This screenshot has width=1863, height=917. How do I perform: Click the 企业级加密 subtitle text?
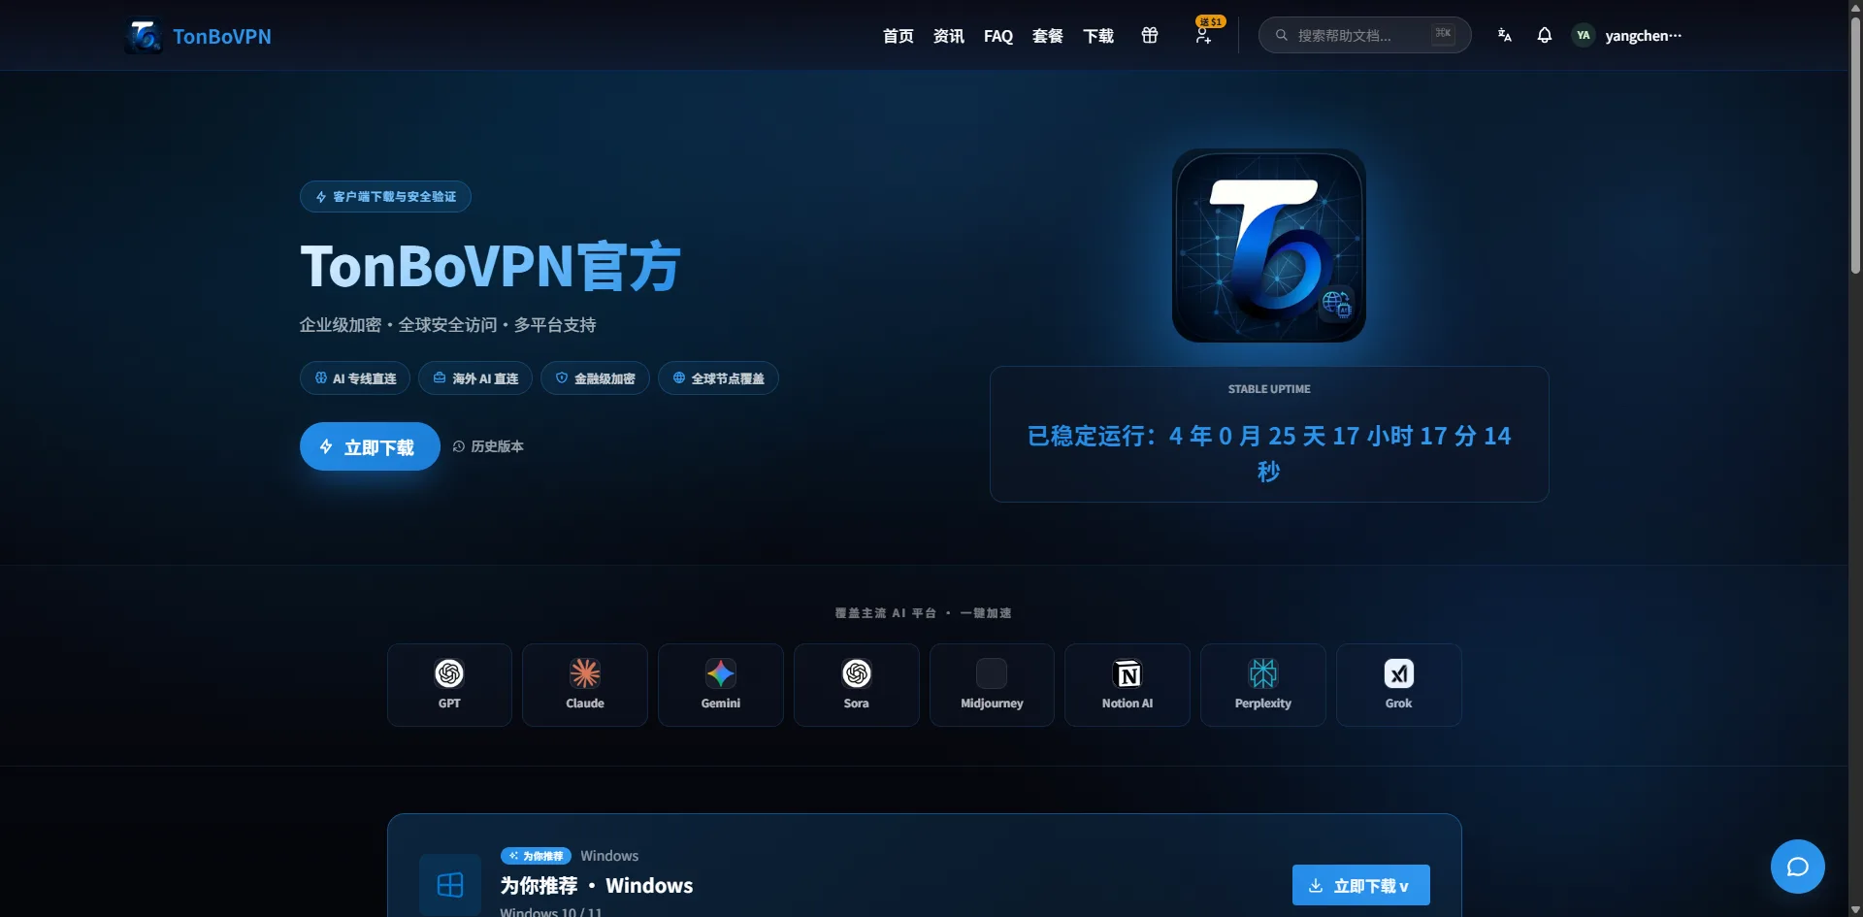[x=447, y=325]
